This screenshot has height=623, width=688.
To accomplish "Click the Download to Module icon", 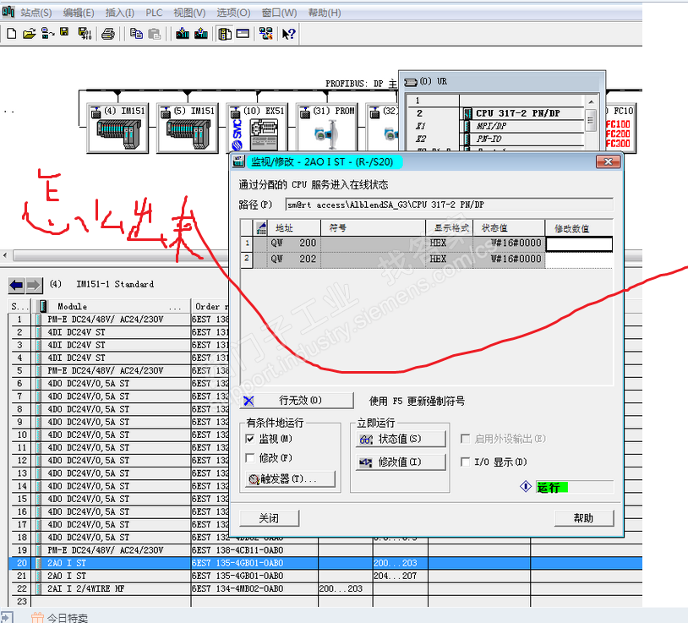I will coord(183,33).
